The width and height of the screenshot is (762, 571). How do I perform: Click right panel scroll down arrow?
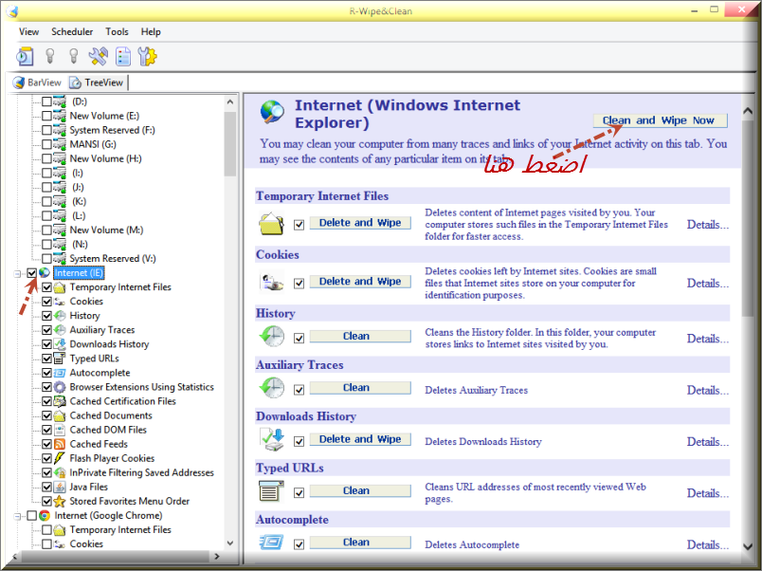[x=749, y=546]
